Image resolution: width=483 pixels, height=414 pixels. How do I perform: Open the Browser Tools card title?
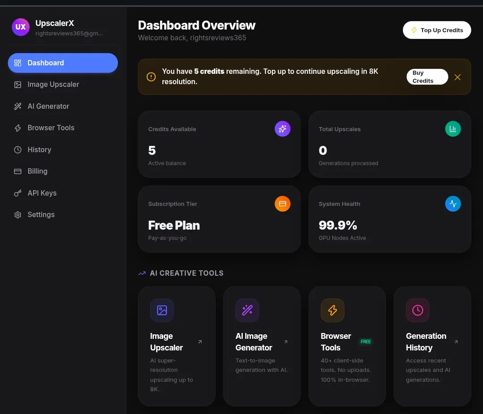[x=336, y=342]
